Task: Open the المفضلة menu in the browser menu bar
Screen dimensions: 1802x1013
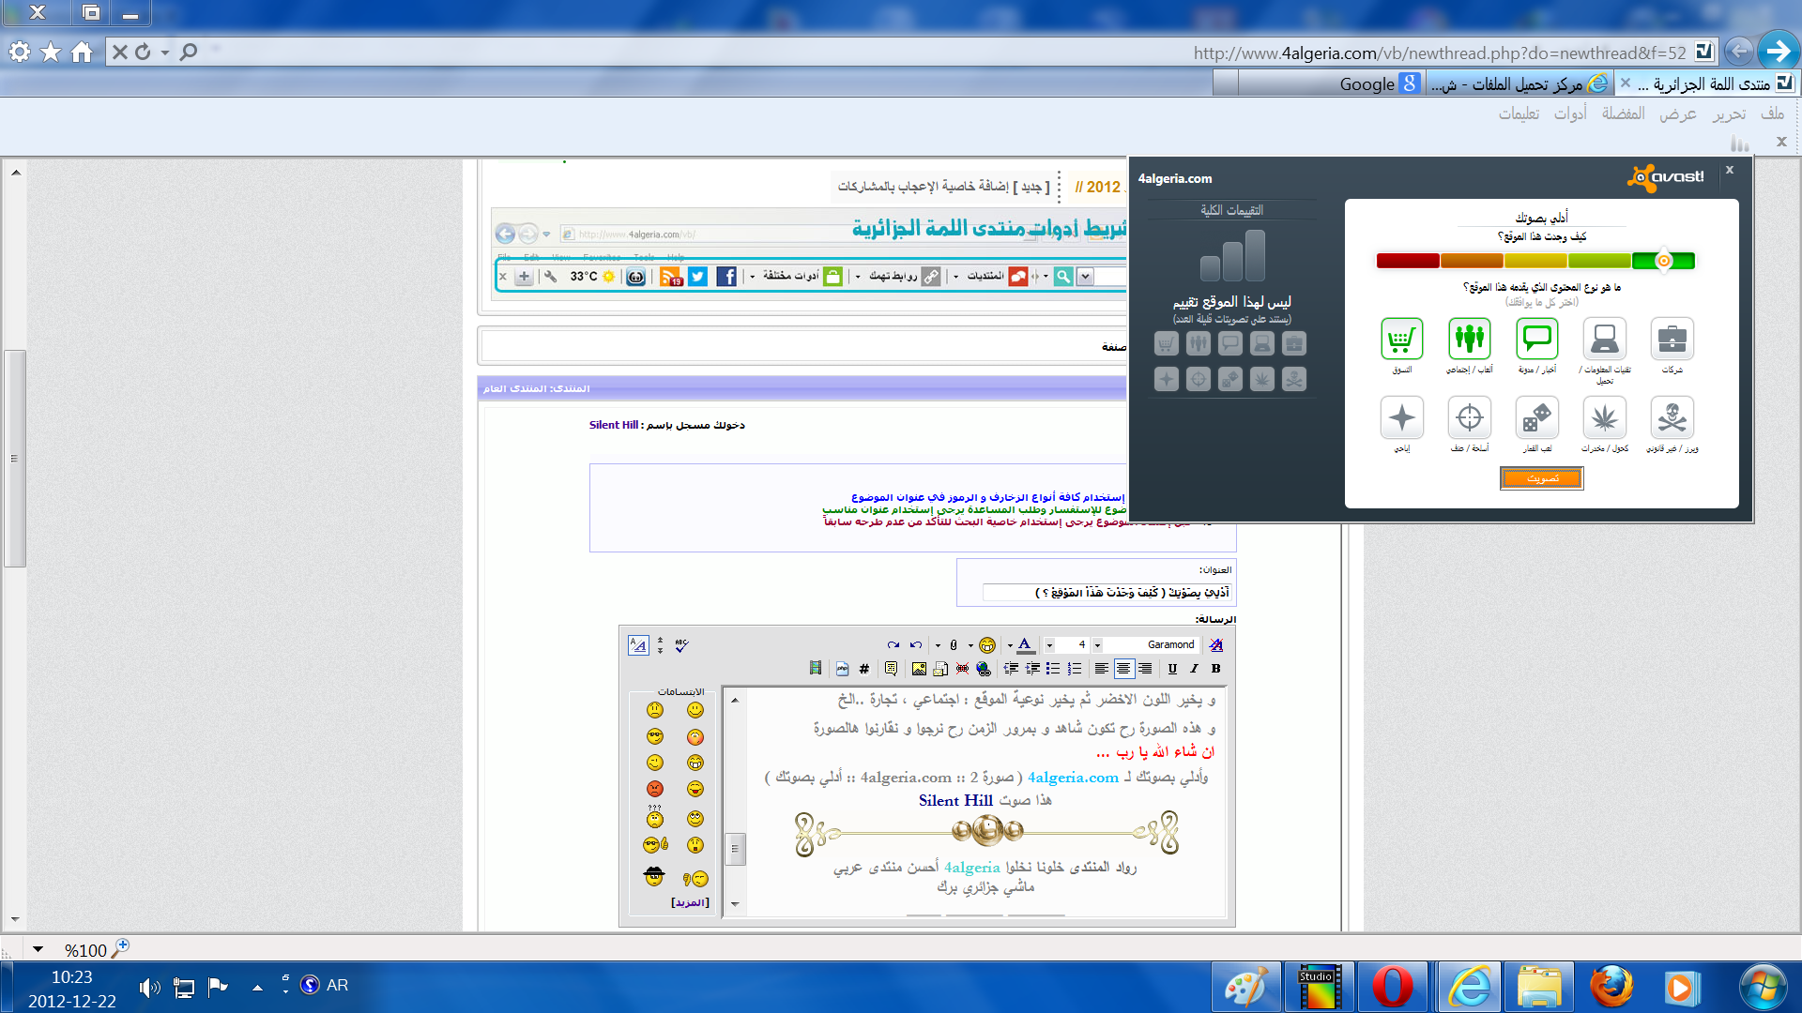Action: pyautogui.click(x=1623, y=113)
